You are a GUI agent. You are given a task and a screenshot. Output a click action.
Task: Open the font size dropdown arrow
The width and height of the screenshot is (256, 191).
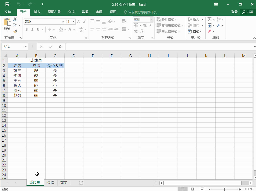pos(73,21)
